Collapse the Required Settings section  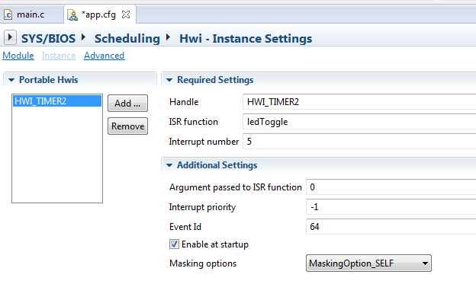pos(169,80)
